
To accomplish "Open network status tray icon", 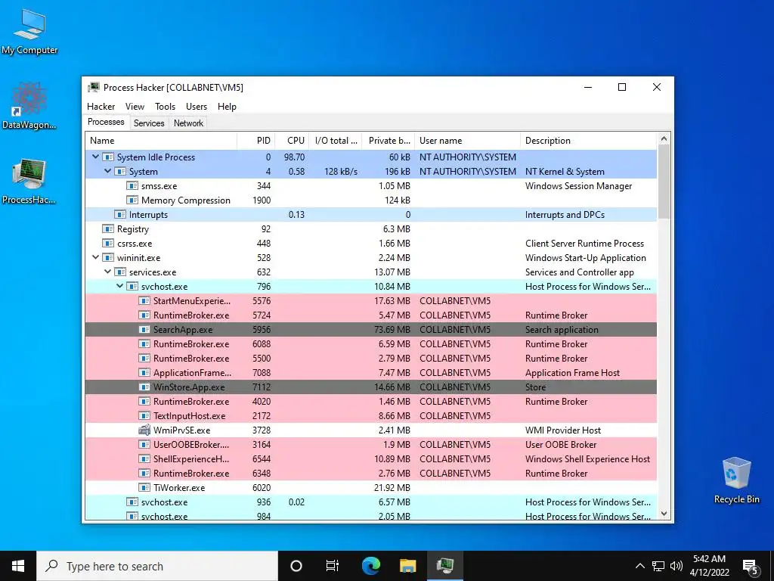I will coord(658,566).
